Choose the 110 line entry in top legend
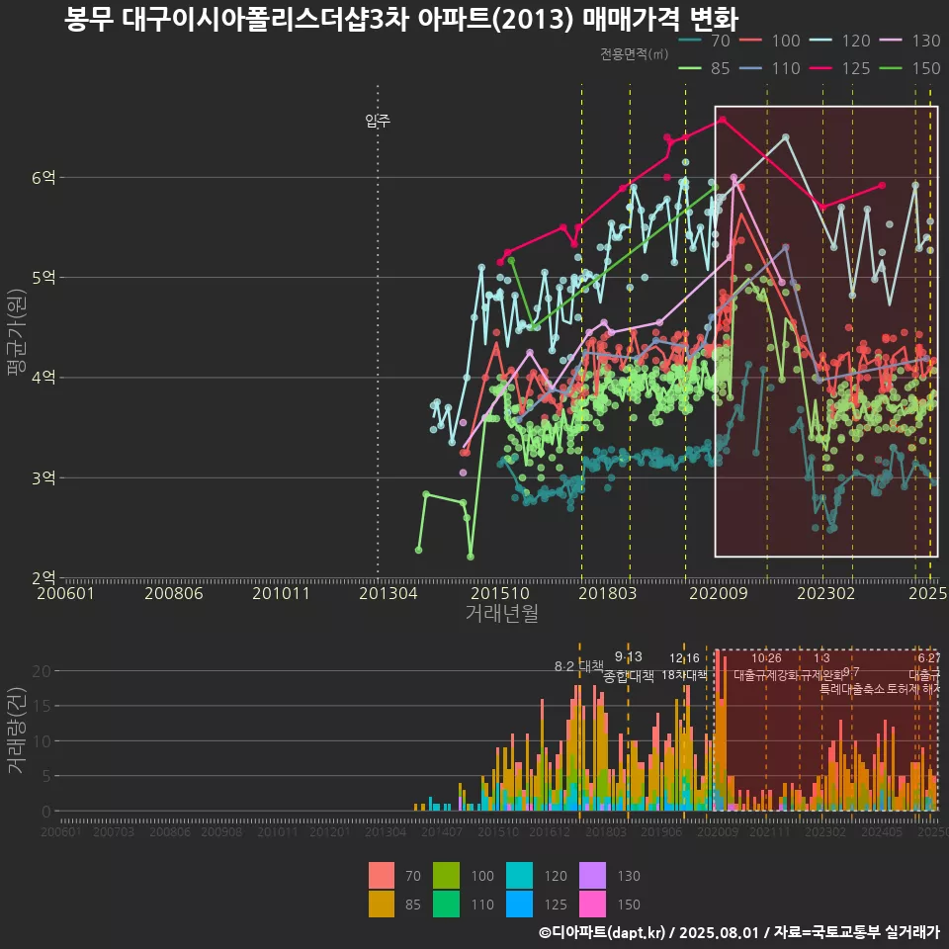This screenshot has width=949, height=949. [770, 68]
